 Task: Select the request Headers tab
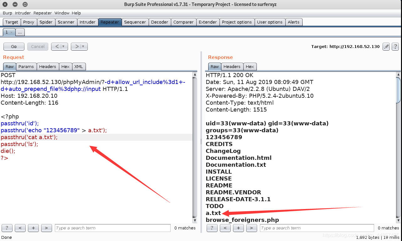48,66
